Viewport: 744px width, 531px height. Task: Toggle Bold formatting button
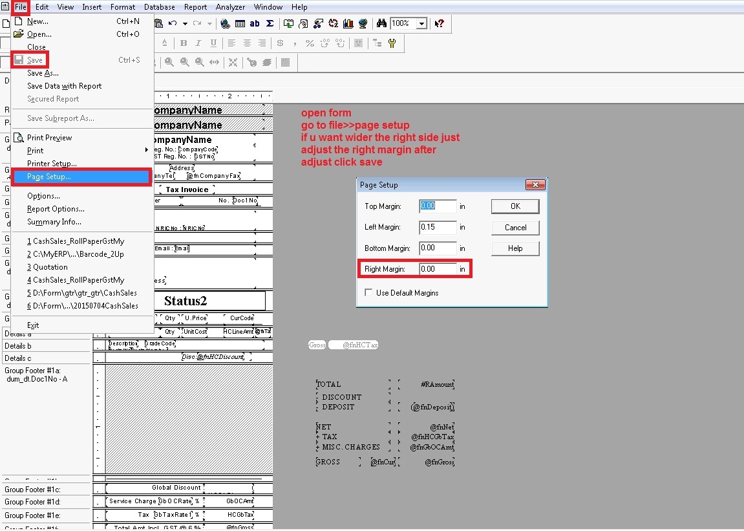click(x=184, y=43)
